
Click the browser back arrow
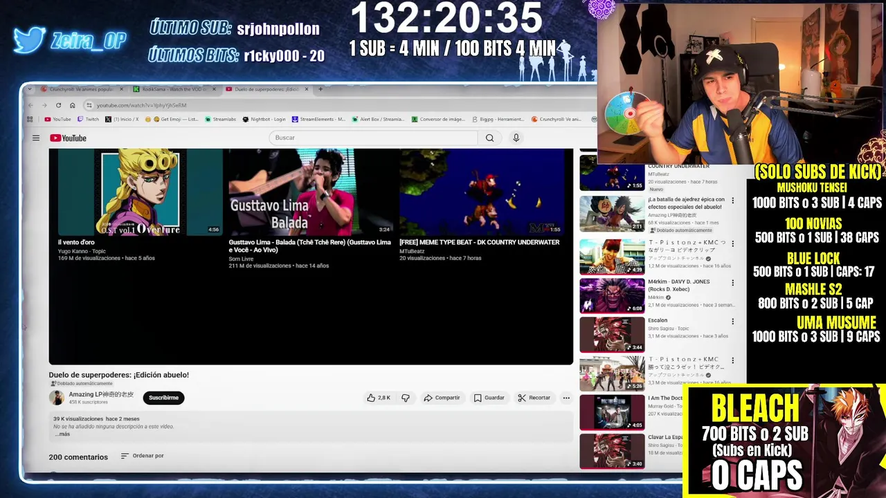(x=30, y=105)
